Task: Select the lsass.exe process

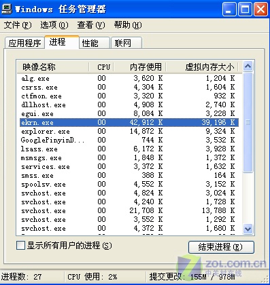Action: [x=129, y=149]
